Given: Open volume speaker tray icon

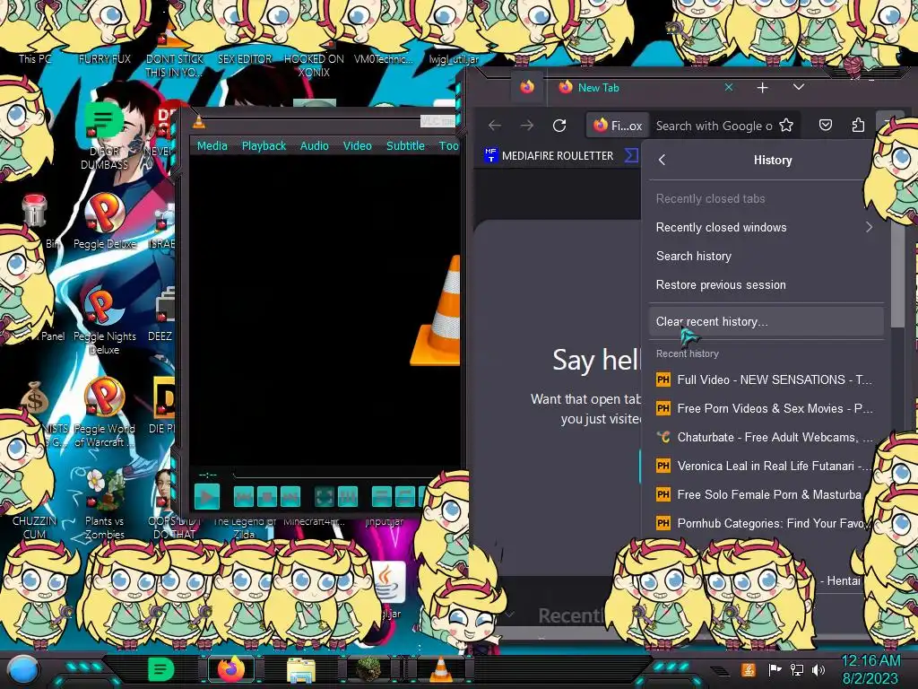Looking at the screenshot, I should point(818,669).
